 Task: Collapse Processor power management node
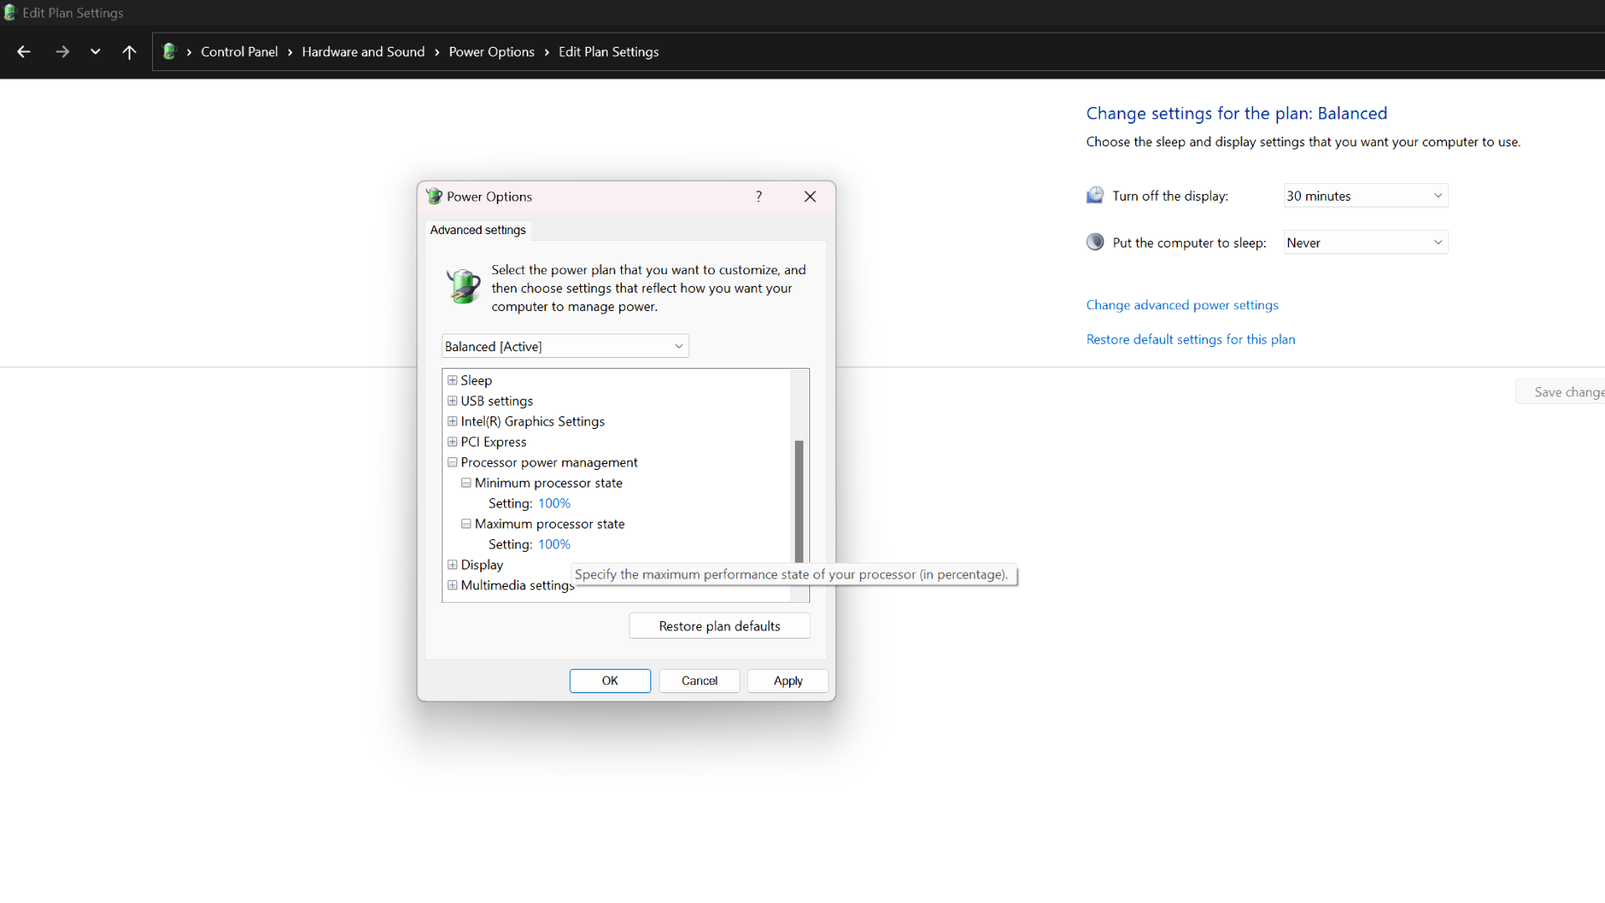tap(452, 462)
